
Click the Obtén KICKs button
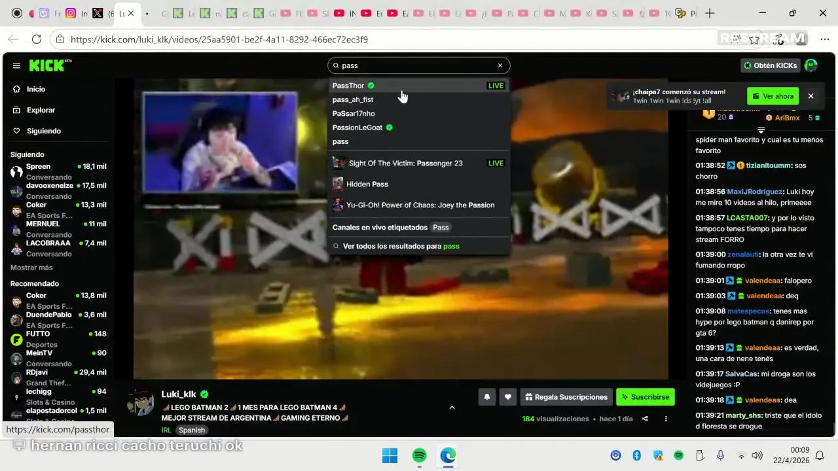771,65
